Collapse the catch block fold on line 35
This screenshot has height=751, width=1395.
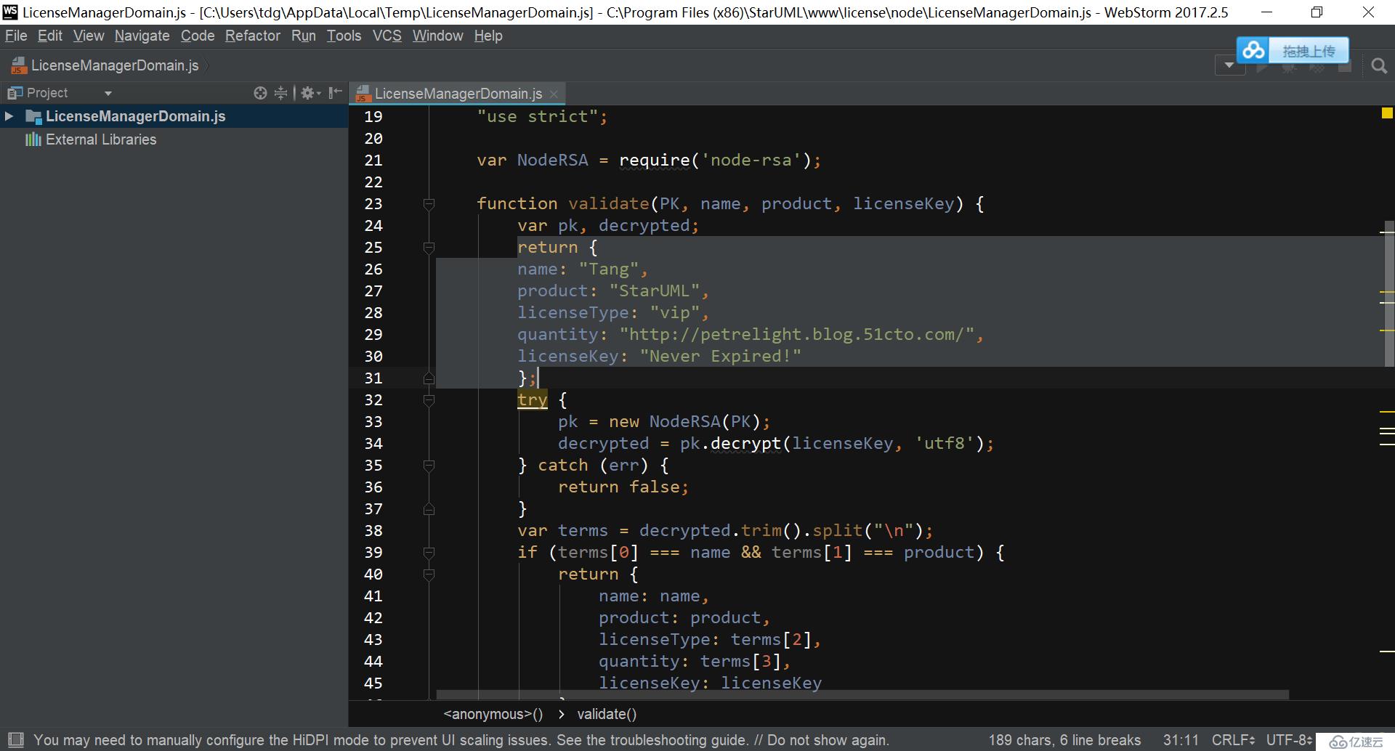coord(429,466)
